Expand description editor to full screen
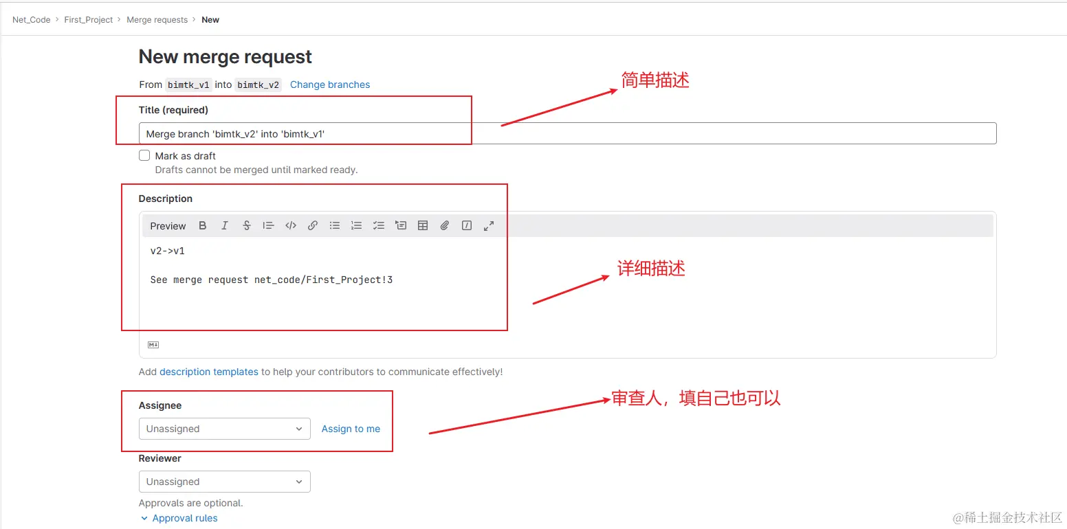1067x529 pixels. [x=488, y=225]
